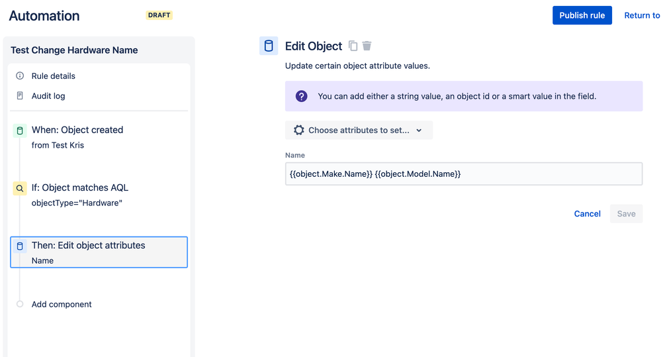
Task: Click the Name label above the input field
Action: (x=295, y=155)
